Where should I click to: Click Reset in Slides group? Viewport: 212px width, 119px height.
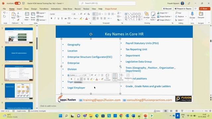pos(40,17)
